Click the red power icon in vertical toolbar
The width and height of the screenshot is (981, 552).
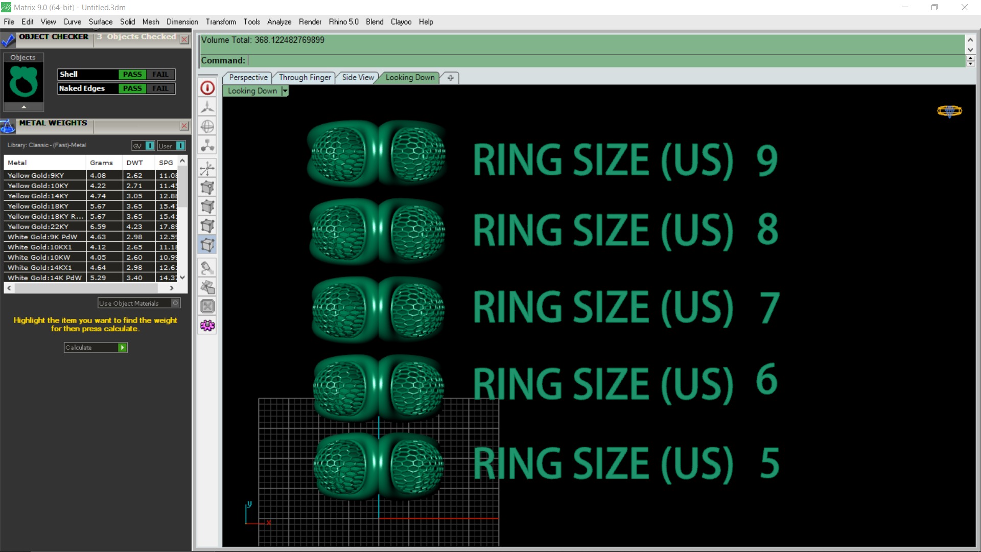click(x=207, y=88)
